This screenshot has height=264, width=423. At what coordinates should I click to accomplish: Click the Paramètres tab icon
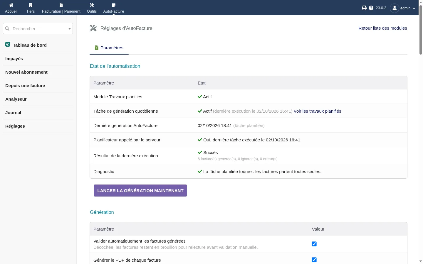coord(96,48)
